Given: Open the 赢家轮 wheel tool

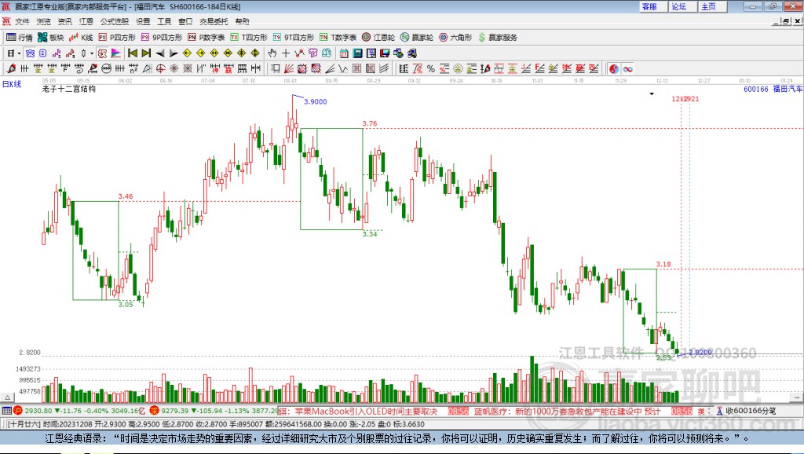Looking at the screenshot, I should coord(417,38).
